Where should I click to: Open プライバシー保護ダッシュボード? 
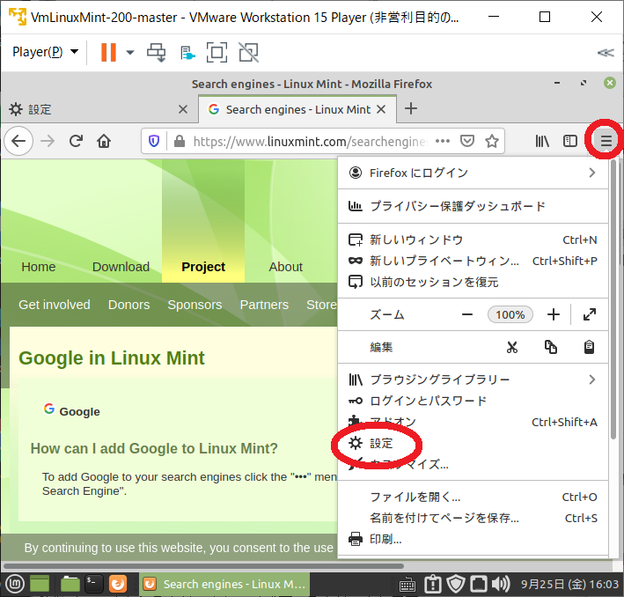point(473,206)
